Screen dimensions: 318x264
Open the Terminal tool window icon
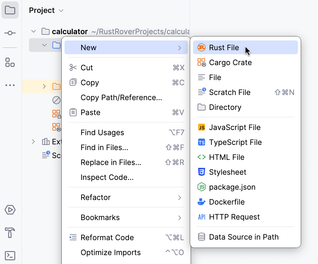pos(10,256)
